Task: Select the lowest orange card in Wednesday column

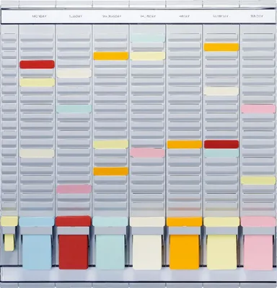Action: click(x=111, y=171)
